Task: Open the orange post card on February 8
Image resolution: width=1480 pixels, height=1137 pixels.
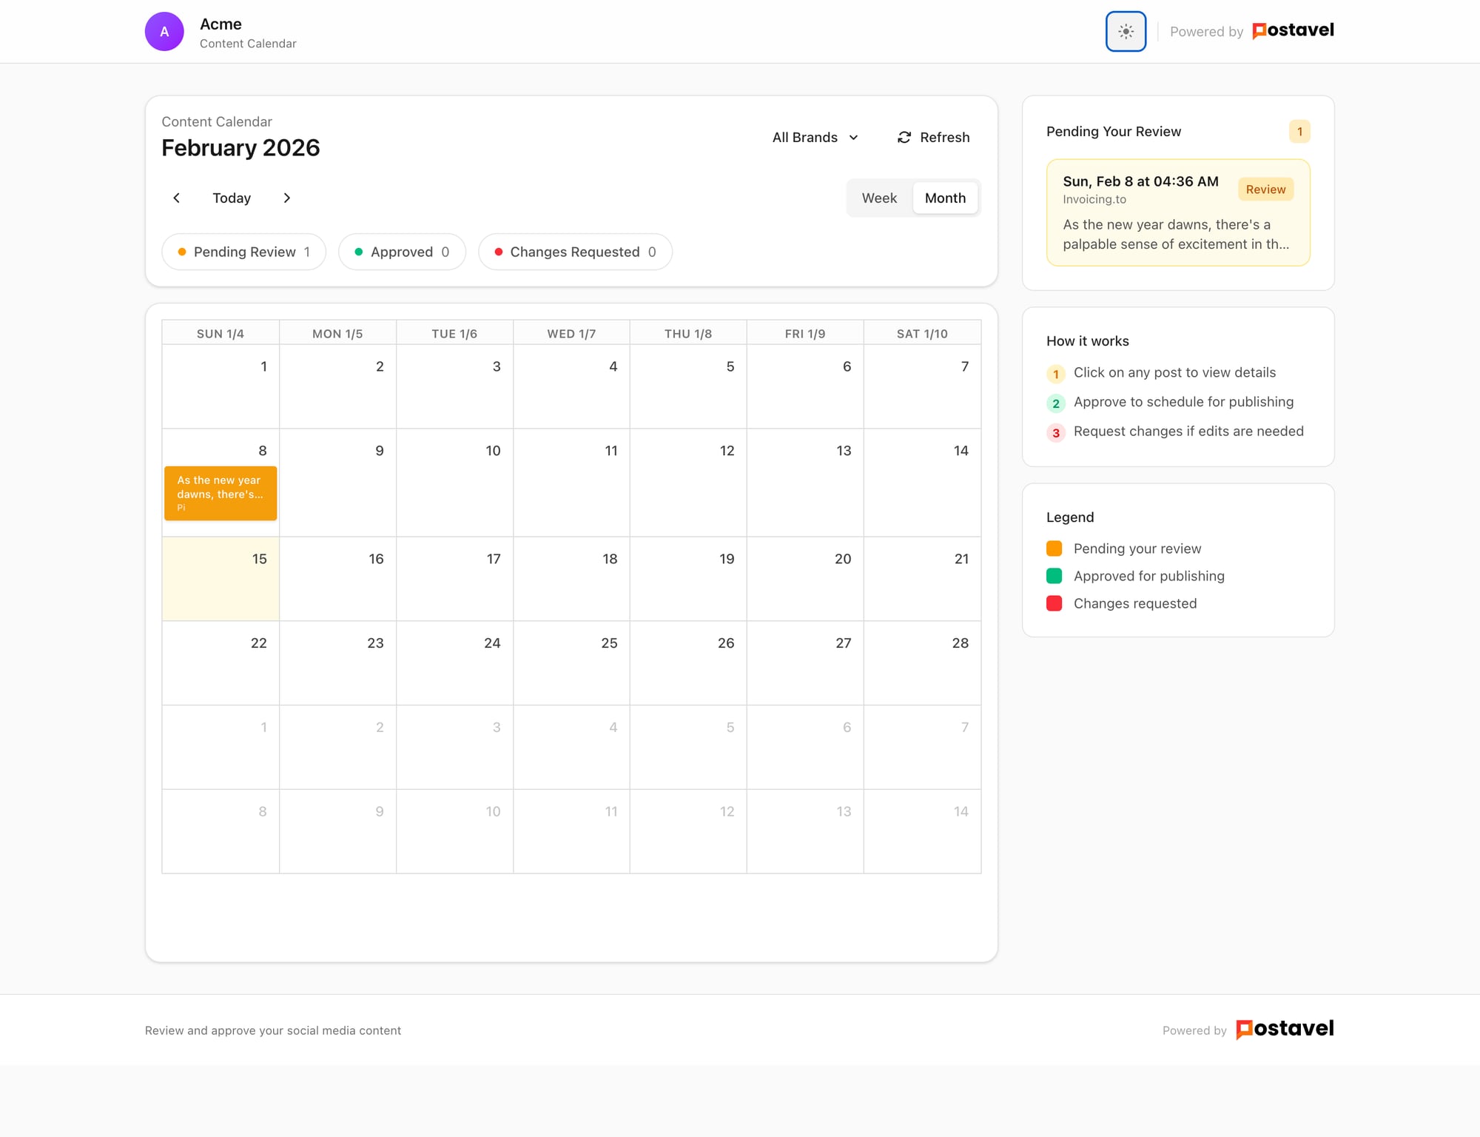Action: 220,493
